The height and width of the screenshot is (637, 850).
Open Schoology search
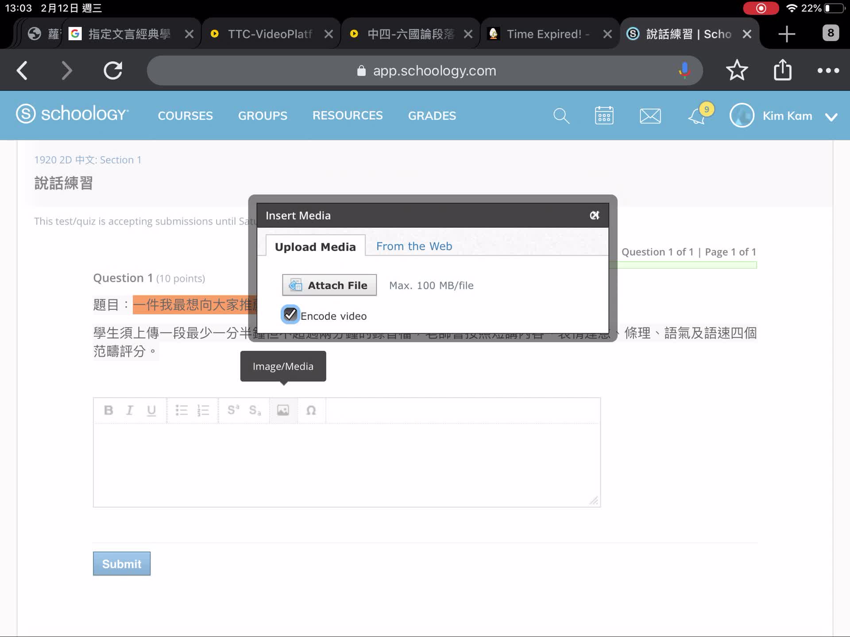pyautogui.click(x=561, y=115)
